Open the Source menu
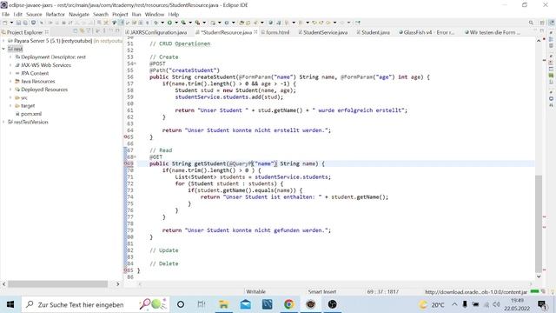Image resolution: width=556 pixels, height=313 pixels. [34, 14]
